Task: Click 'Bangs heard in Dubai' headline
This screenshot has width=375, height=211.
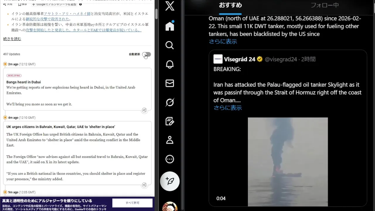Action: pyautogui.click(x=23, y=82)
